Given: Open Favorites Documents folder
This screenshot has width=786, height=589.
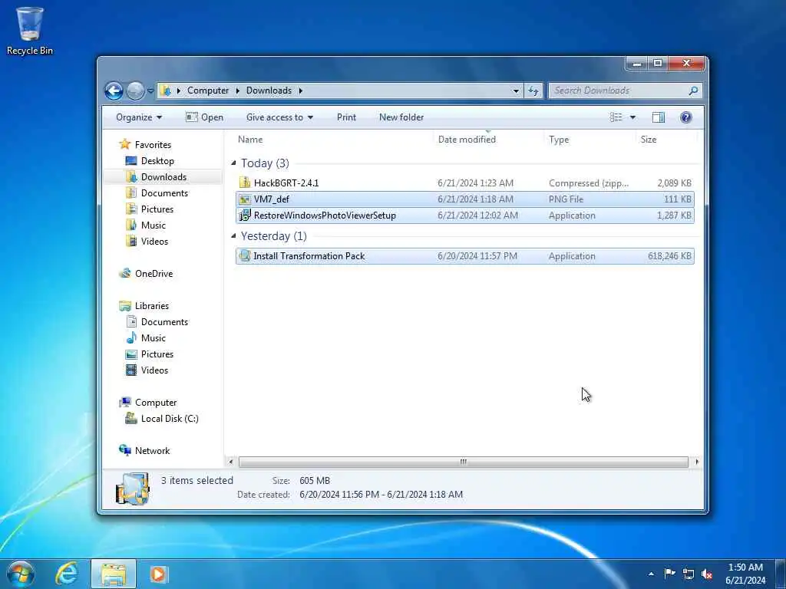Looking at the screenshot, I should click(164, 192).
